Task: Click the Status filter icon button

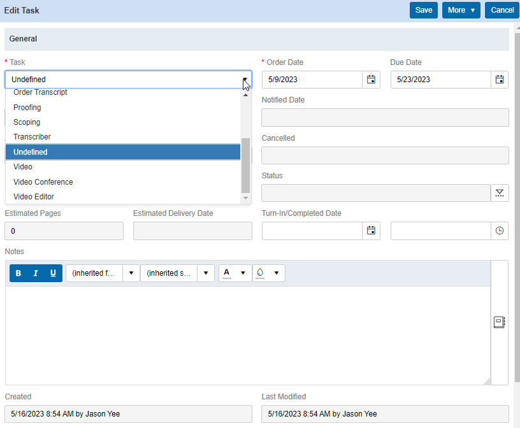Action: tap(500, 193)
